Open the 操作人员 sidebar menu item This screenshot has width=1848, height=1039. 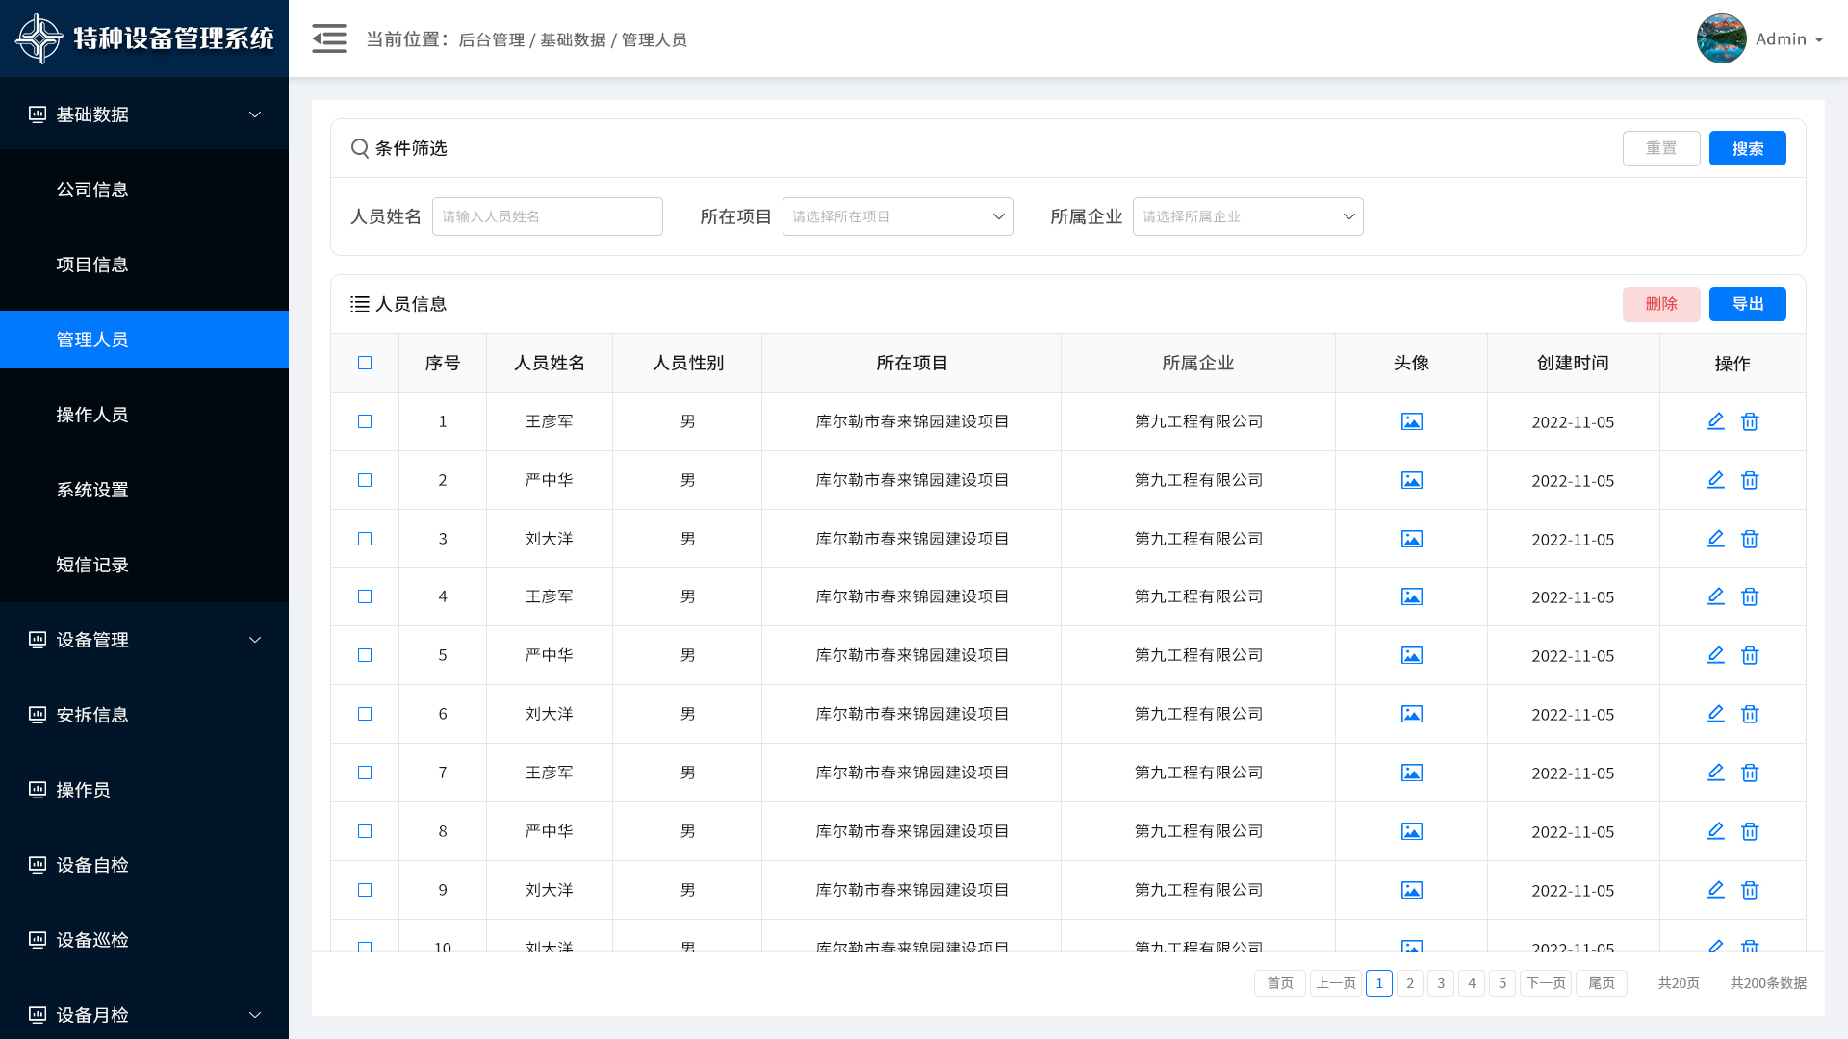[92, 415]
